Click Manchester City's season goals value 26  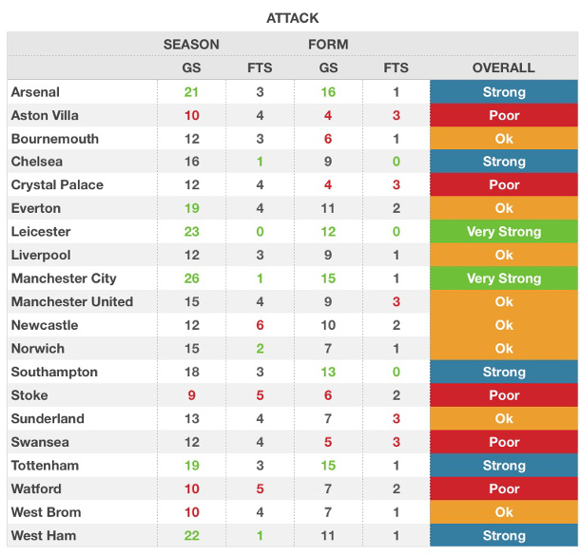point(191,278)
